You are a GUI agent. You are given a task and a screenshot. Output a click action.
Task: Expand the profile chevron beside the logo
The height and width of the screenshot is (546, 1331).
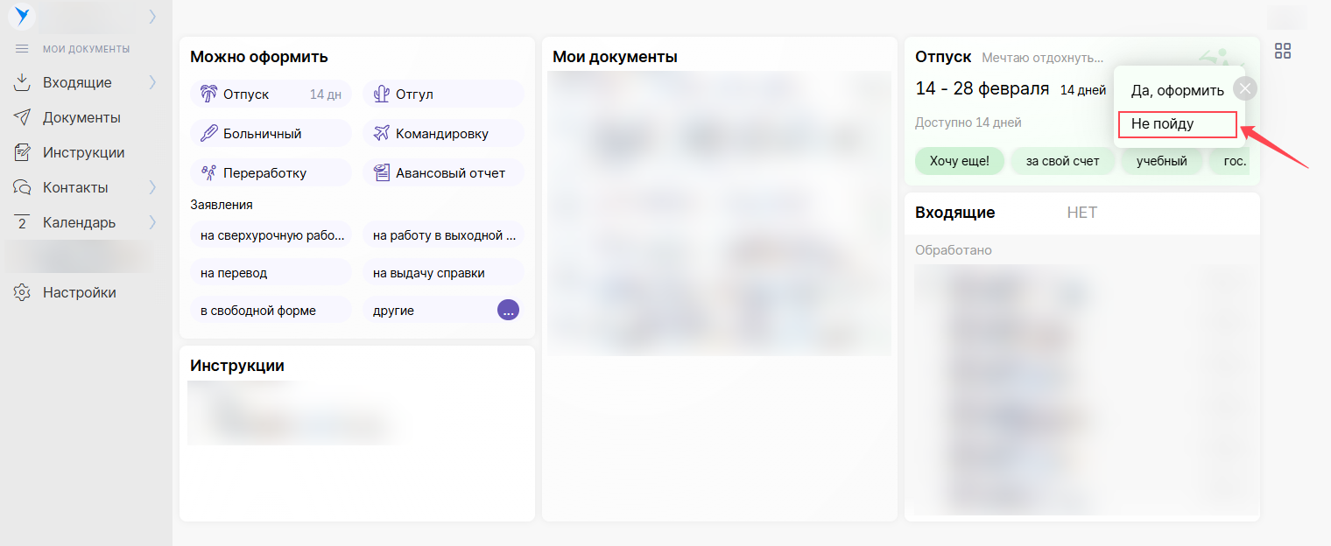click(152, 16)
